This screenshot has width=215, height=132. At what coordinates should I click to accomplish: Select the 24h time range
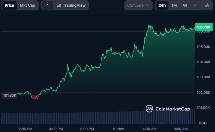pyautogui.click(x=162, y=5)
